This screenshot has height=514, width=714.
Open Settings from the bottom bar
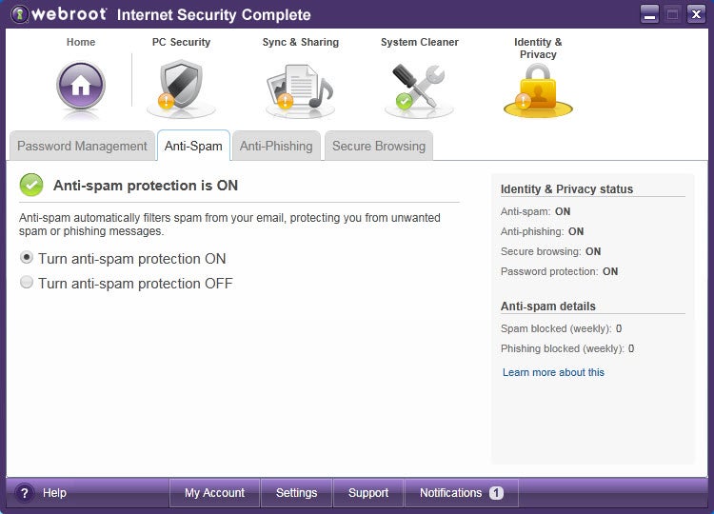click(x=296, y=493)
